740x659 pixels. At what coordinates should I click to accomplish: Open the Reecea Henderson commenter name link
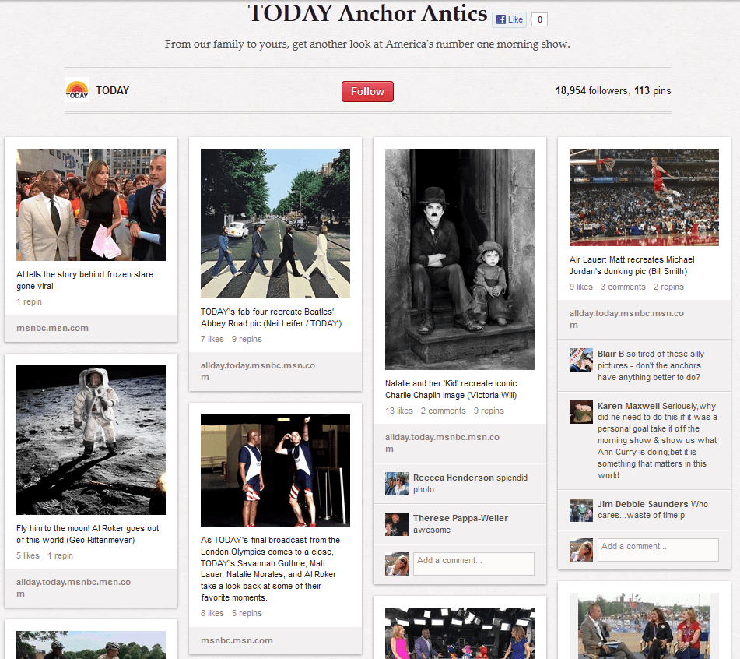click(x=453, y=478)
